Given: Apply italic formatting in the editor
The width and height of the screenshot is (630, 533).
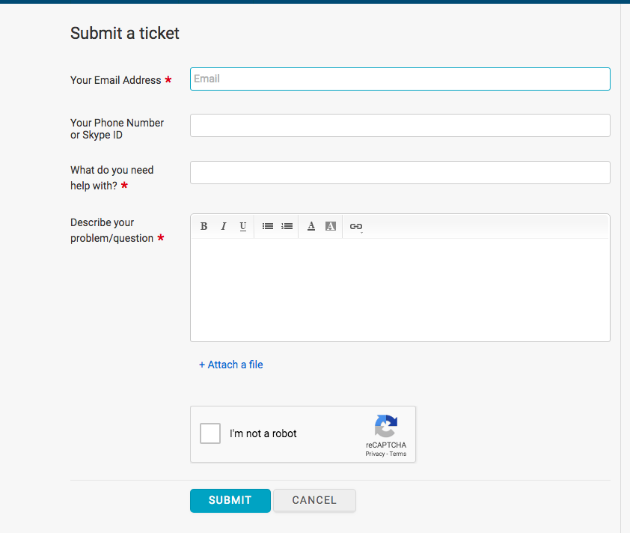Looking at the screenshot, I should (x=224, y=226).
